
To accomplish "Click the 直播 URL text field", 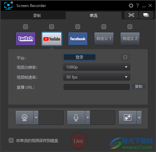I will pos(96,87).
